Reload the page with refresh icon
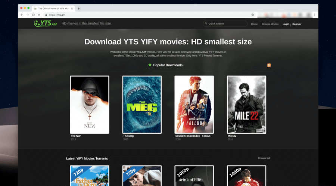This screenshot has width=336, height=186. (33, 15)
